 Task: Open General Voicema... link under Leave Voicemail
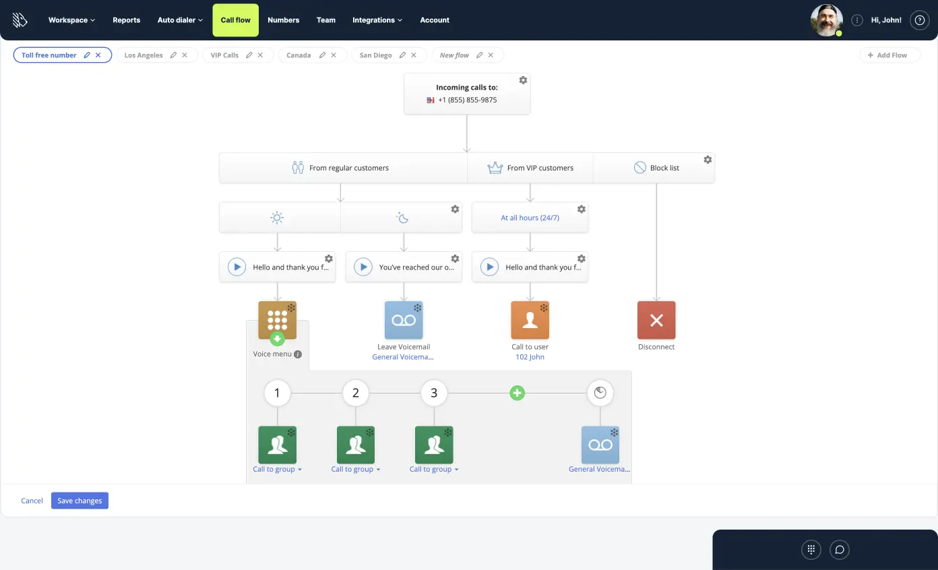tap(403, 357)
